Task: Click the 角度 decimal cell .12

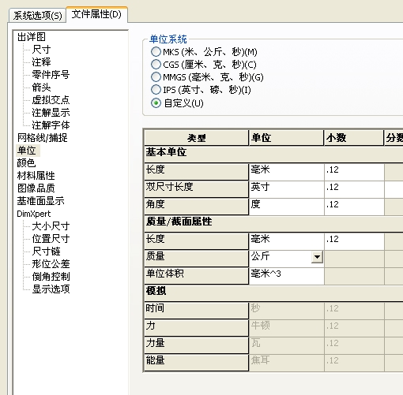Action: [354, 207]
